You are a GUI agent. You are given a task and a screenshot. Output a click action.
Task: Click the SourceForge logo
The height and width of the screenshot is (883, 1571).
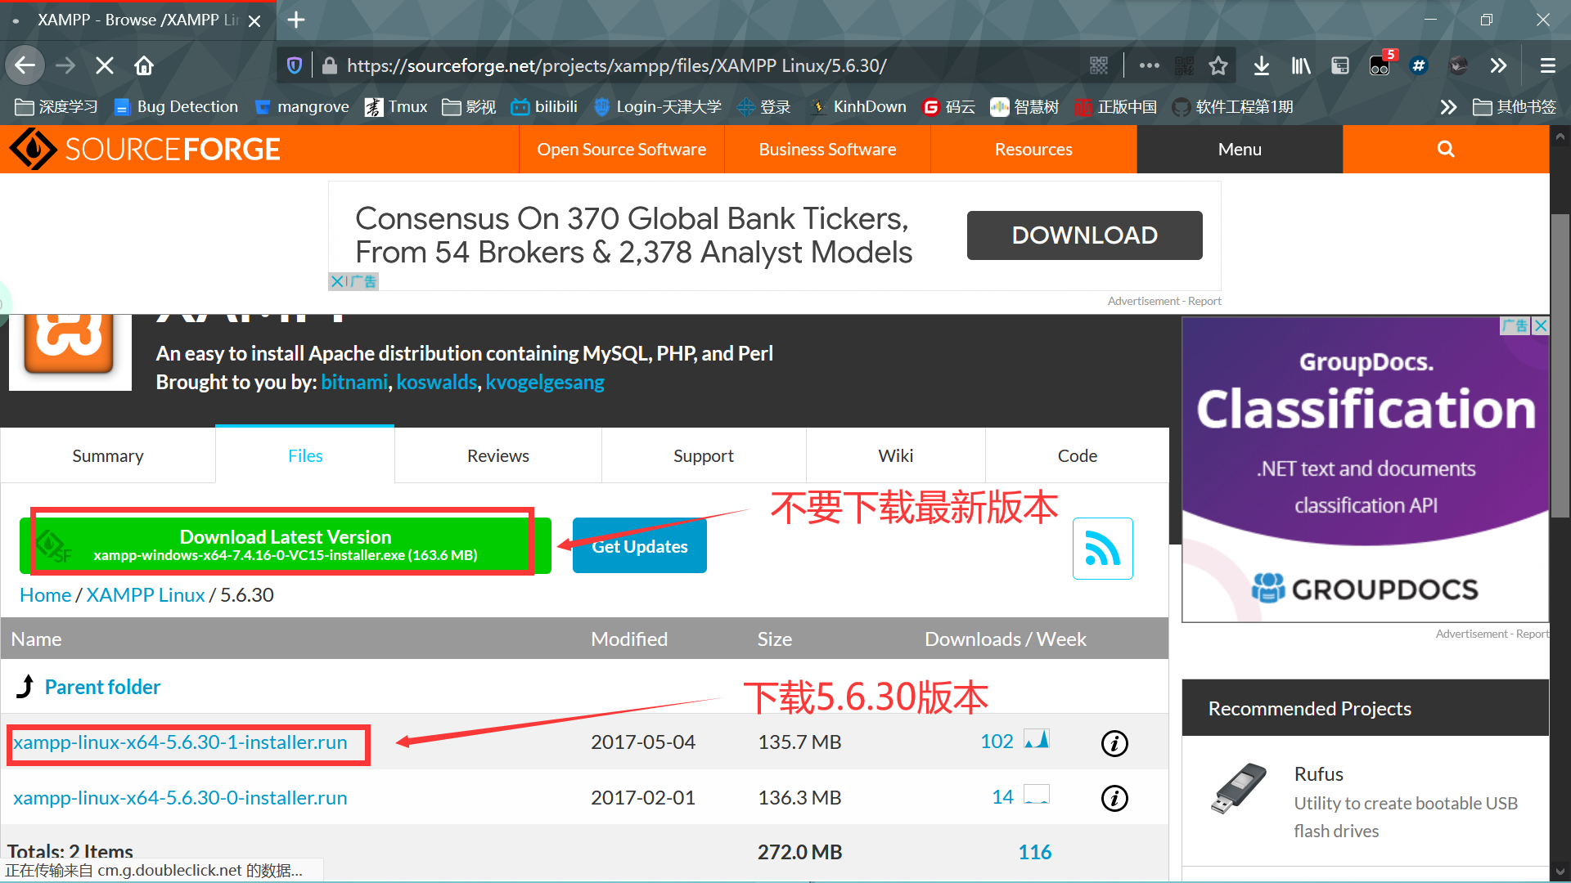(x=145, y=149)
